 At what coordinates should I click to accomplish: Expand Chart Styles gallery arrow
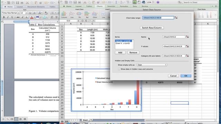(x=215, y=14)
